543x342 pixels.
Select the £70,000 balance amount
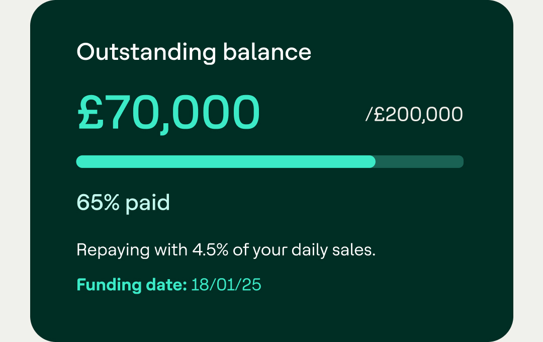pyautogui.click(x=168, y=113)
